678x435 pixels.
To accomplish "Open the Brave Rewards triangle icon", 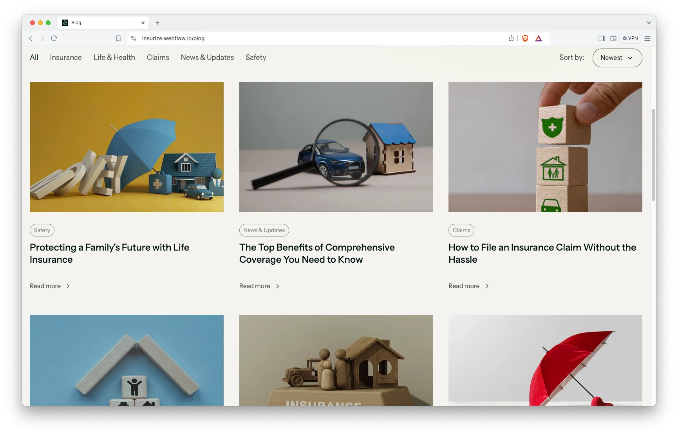I will 539,38.
